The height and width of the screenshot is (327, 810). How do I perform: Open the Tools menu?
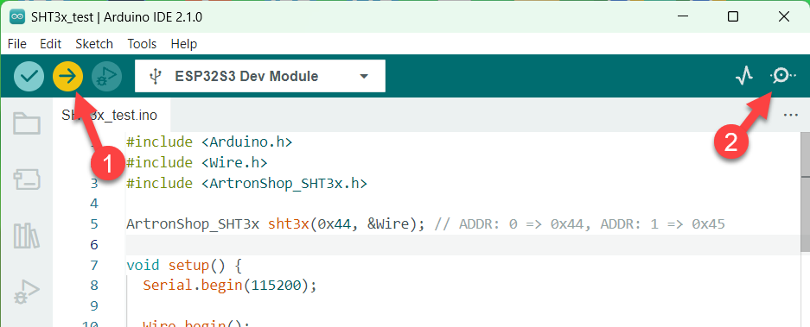click(142, 44)
